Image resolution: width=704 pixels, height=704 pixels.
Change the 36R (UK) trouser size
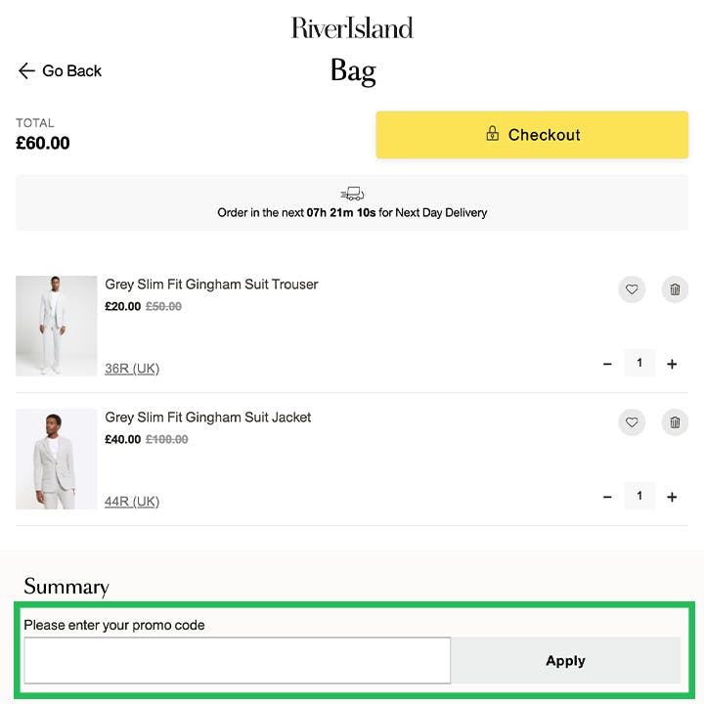click(132, 369)
